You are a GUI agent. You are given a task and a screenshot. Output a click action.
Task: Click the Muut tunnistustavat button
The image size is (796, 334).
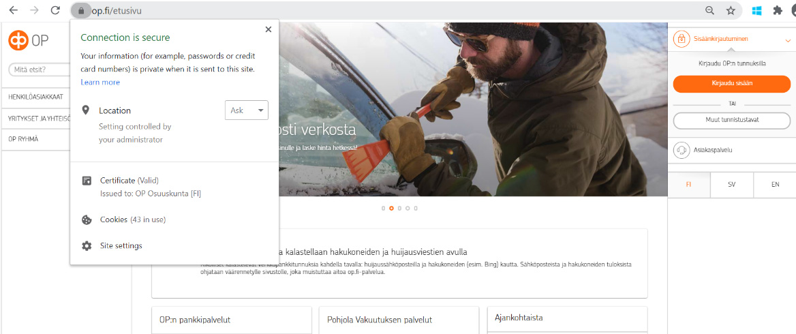(x=731, y=120)
